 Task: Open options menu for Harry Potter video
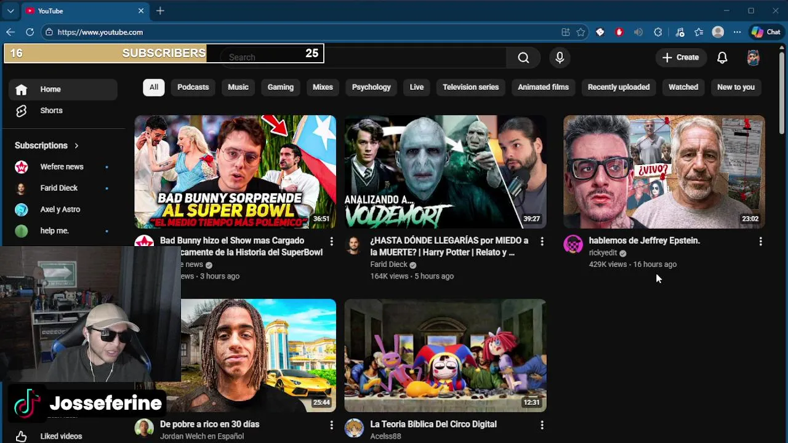coord(542,241)
